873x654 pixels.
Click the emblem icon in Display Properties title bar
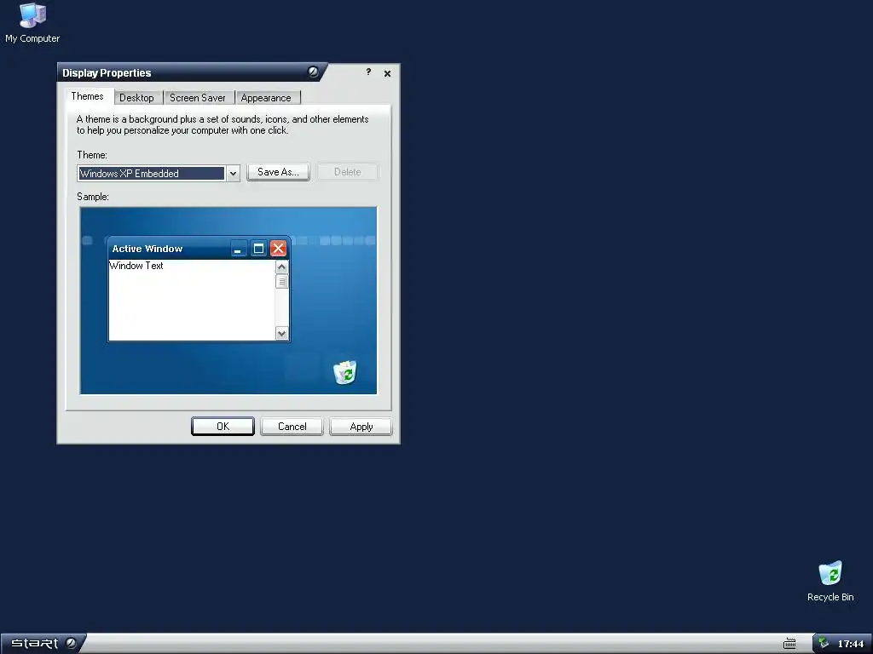point(314,72)
